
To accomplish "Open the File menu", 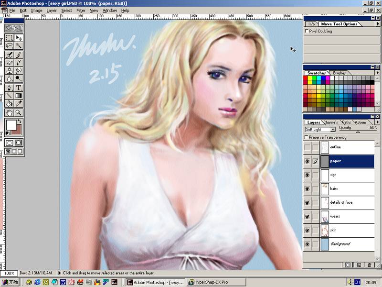I will (x=12, y=11).
